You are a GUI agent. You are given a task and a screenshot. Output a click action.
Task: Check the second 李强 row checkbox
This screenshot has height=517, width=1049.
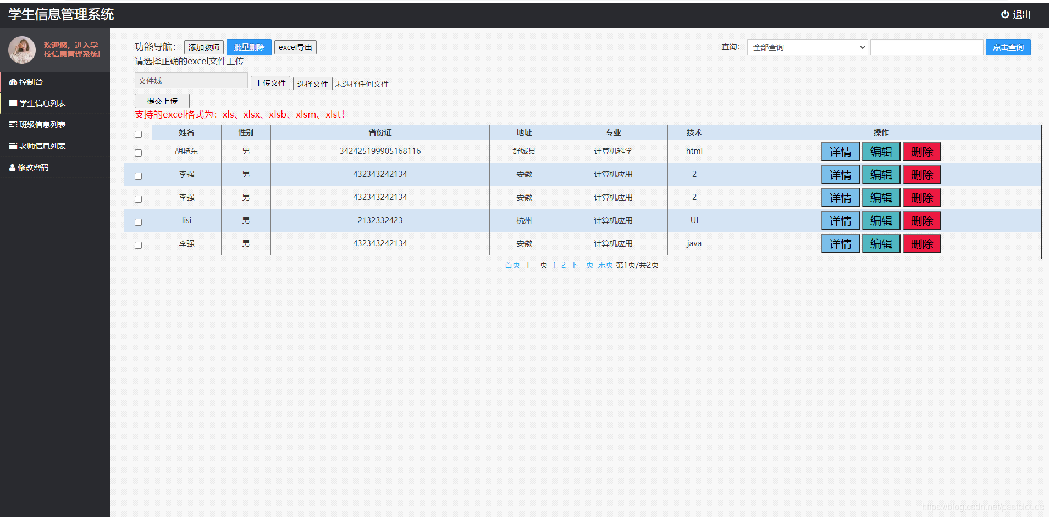tap(139, 199)
